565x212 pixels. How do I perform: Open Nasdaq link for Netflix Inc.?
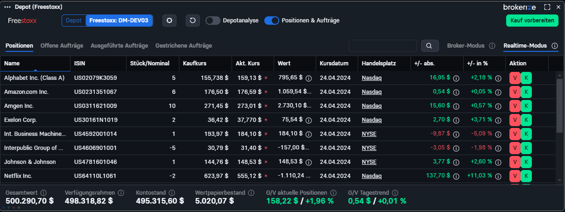372,176
